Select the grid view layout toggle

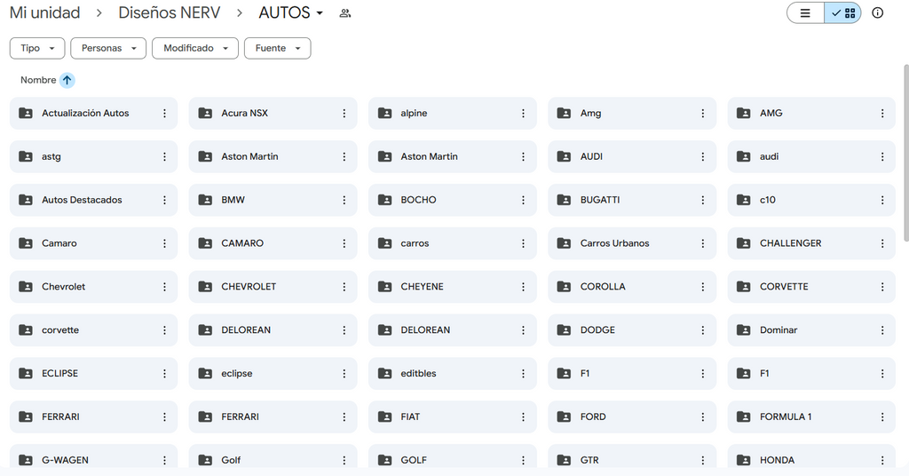(x=842, y=13)
